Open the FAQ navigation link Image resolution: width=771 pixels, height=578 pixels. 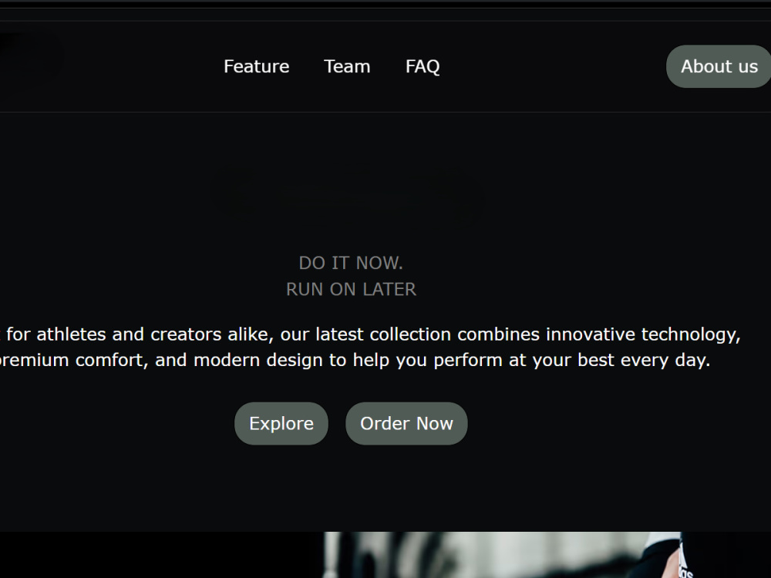[x=423, y=66]
